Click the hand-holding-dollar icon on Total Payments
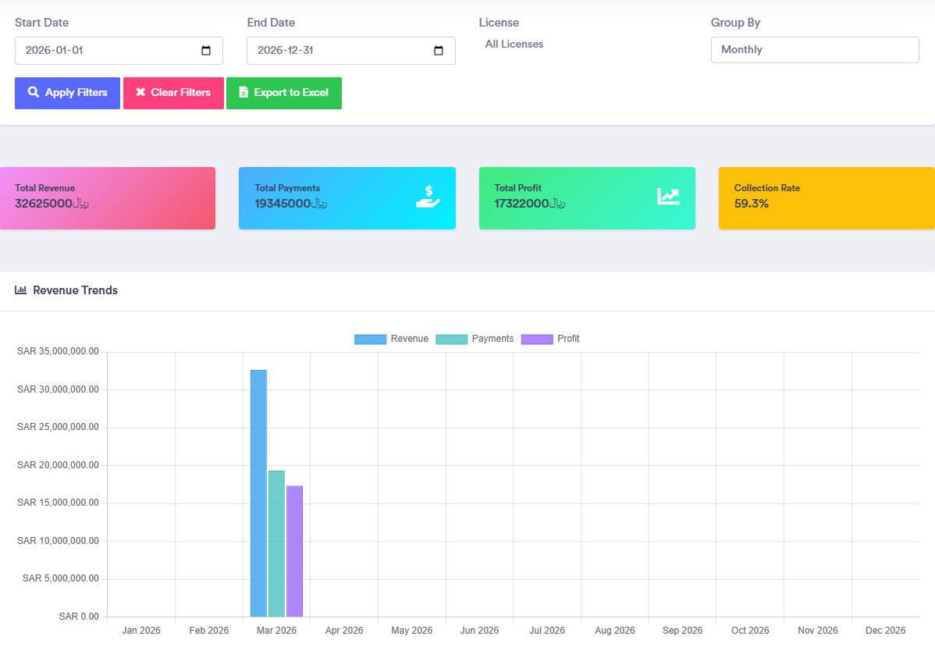The width and height of the screenshot is (935, 647). 428,197
